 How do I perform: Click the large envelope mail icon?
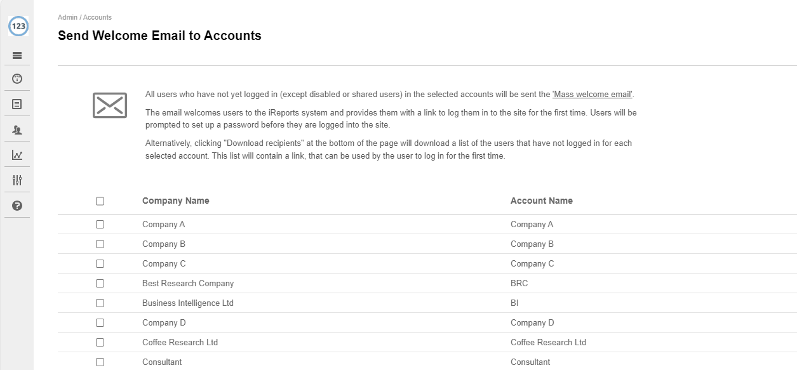[109, 105]
